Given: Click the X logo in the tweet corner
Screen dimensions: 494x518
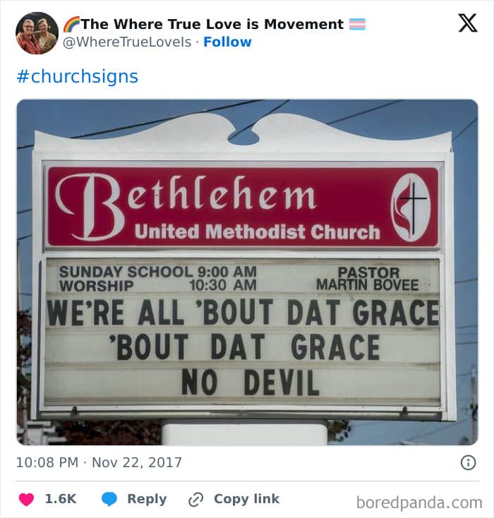Looking at the screenshot, I should click(x=468, y=23).
